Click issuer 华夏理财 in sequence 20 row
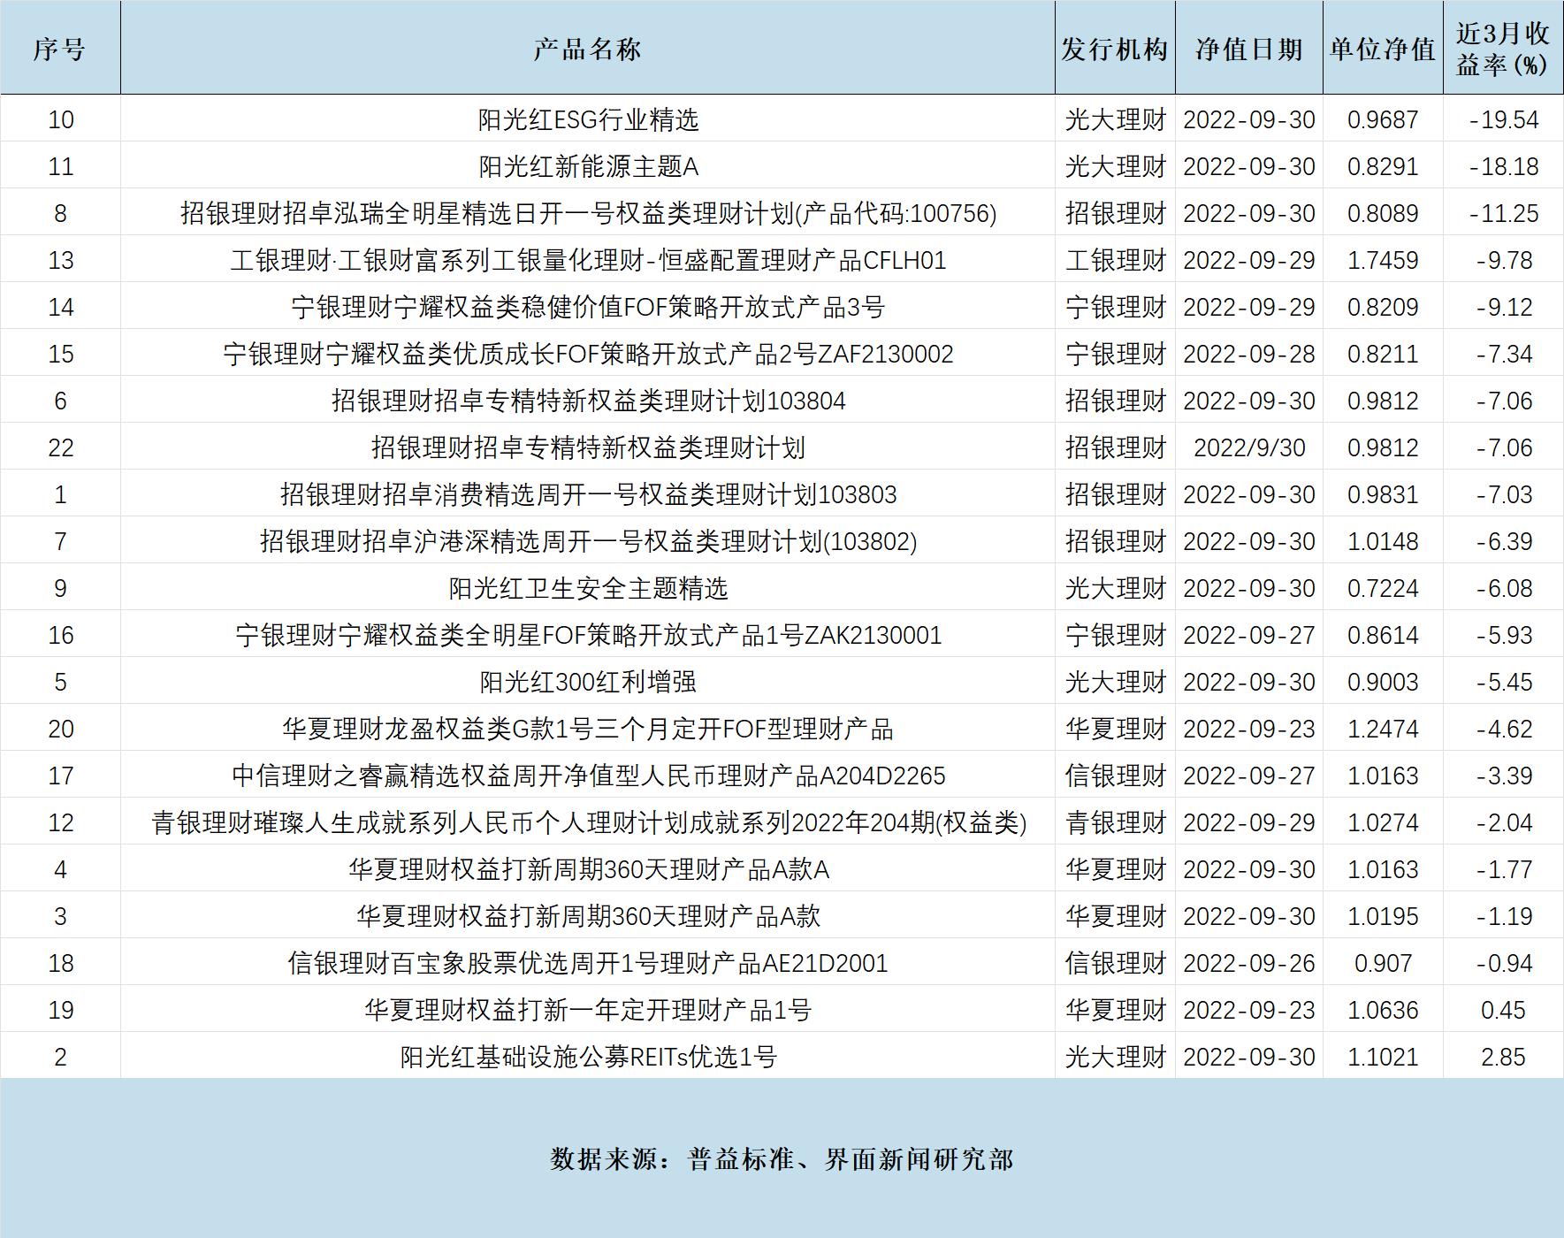The width and height of the screenshot is (1564, 1238). tap(1116, 729)
